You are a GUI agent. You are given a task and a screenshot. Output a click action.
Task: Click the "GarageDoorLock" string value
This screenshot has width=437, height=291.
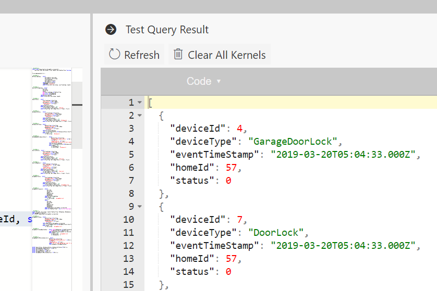pyautogui.click(x=293, y=142)
